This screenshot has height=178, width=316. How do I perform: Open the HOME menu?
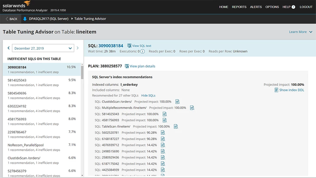pyautogui.click(x=223, y=7)
